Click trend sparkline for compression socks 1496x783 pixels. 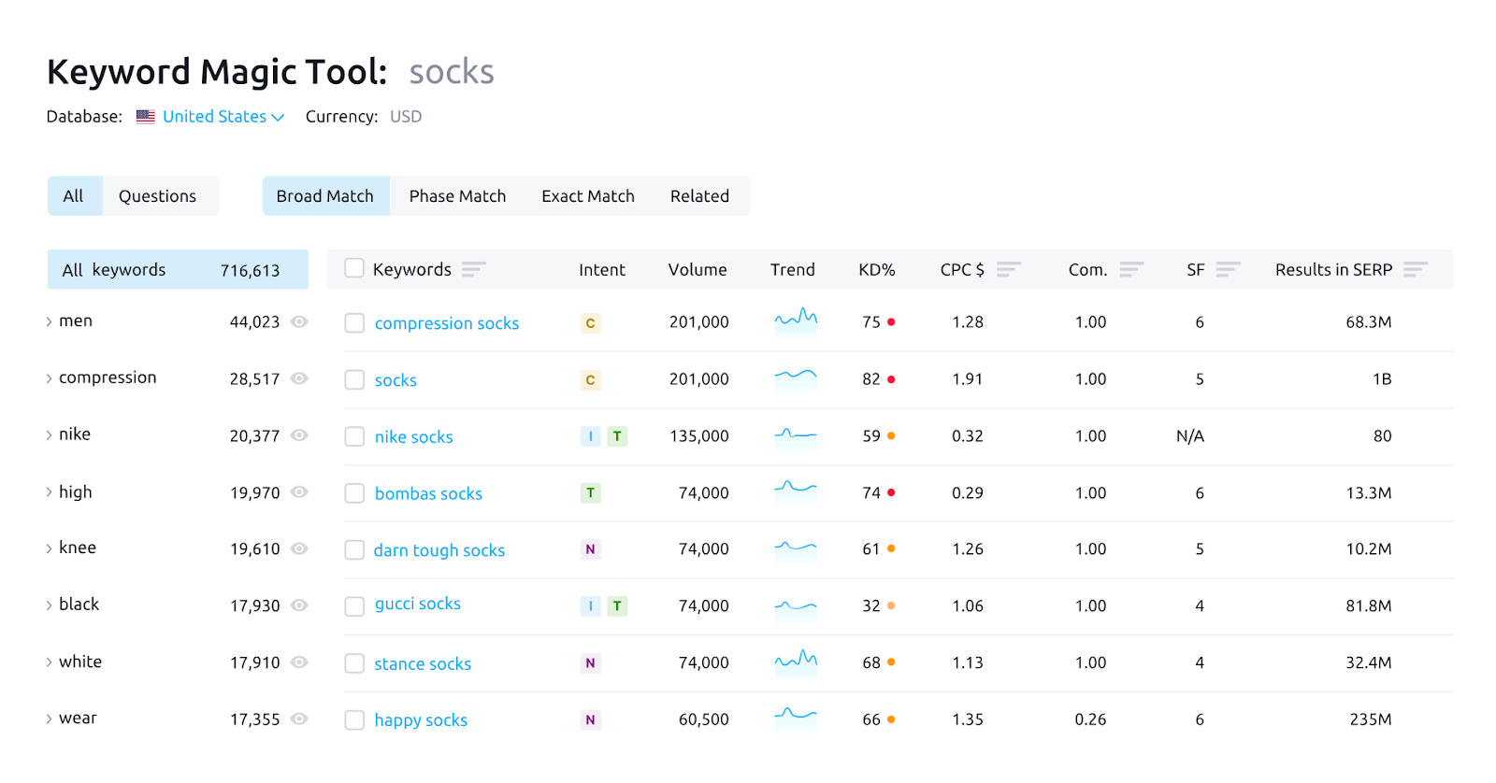coord(796,320)
